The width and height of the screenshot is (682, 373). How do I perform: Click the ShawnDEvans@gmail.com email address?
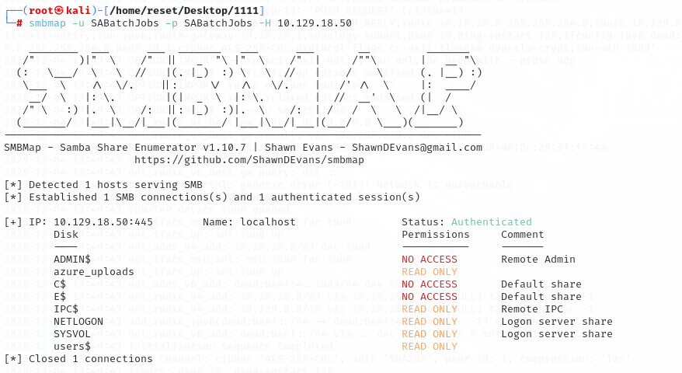tap(416, 148)
